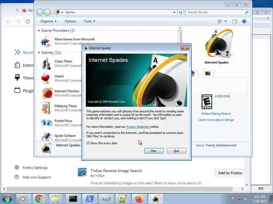
Task: Click Add to Firefox for TinEye
Action: coord(230,173)
